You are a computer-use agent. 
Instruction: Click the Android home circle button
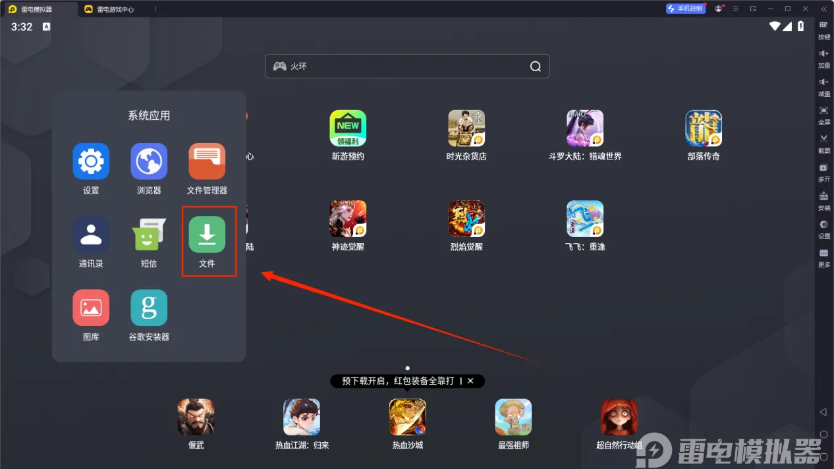coord(823,434)
